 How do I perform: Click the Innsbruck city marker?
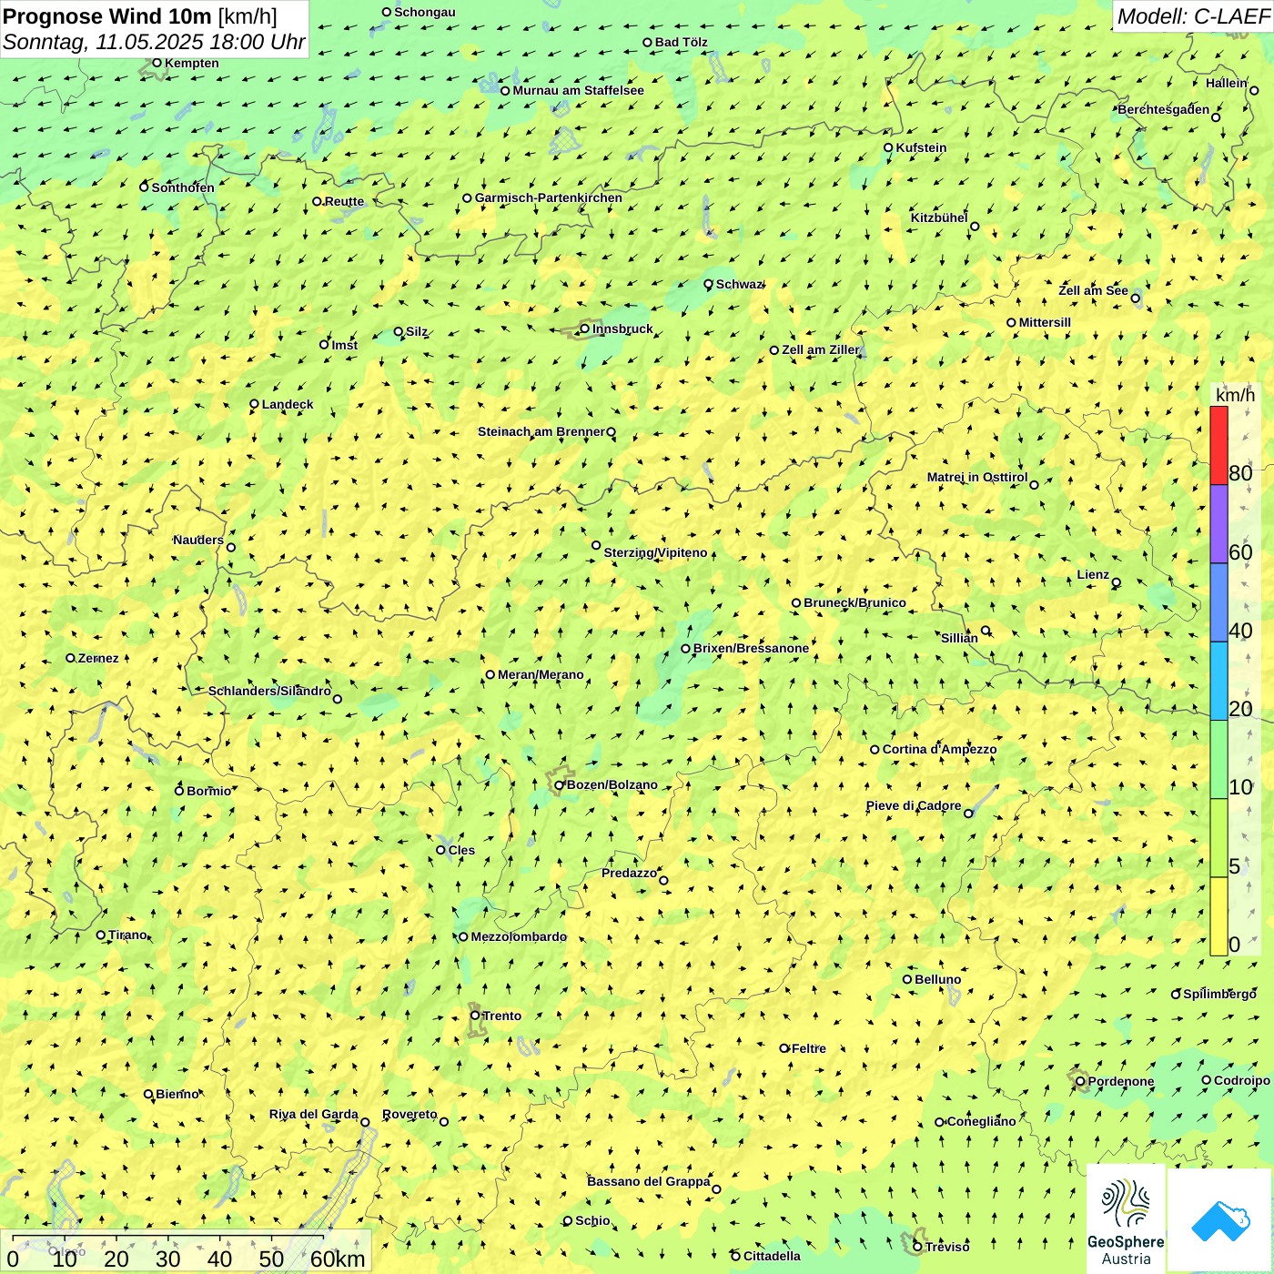(x=585, y=329)
